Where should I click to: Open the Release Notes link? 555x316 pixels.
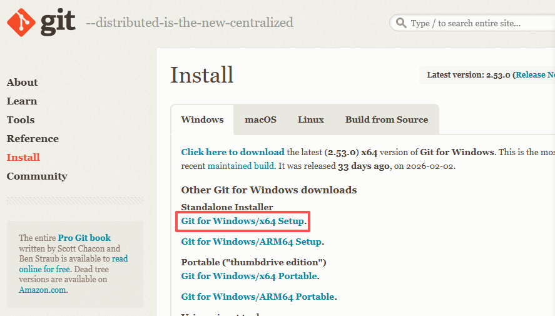(535, 75)
